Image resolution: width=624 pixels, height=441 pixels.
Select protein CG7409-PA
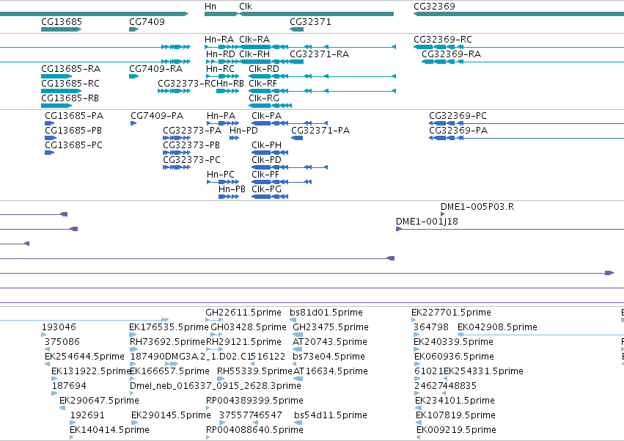click(157, 116)
